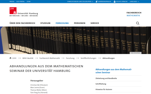Go to Veröffentlichungen breadcrumb
Viewport: 151px width, 94px height.
click(x=88, y=58)
